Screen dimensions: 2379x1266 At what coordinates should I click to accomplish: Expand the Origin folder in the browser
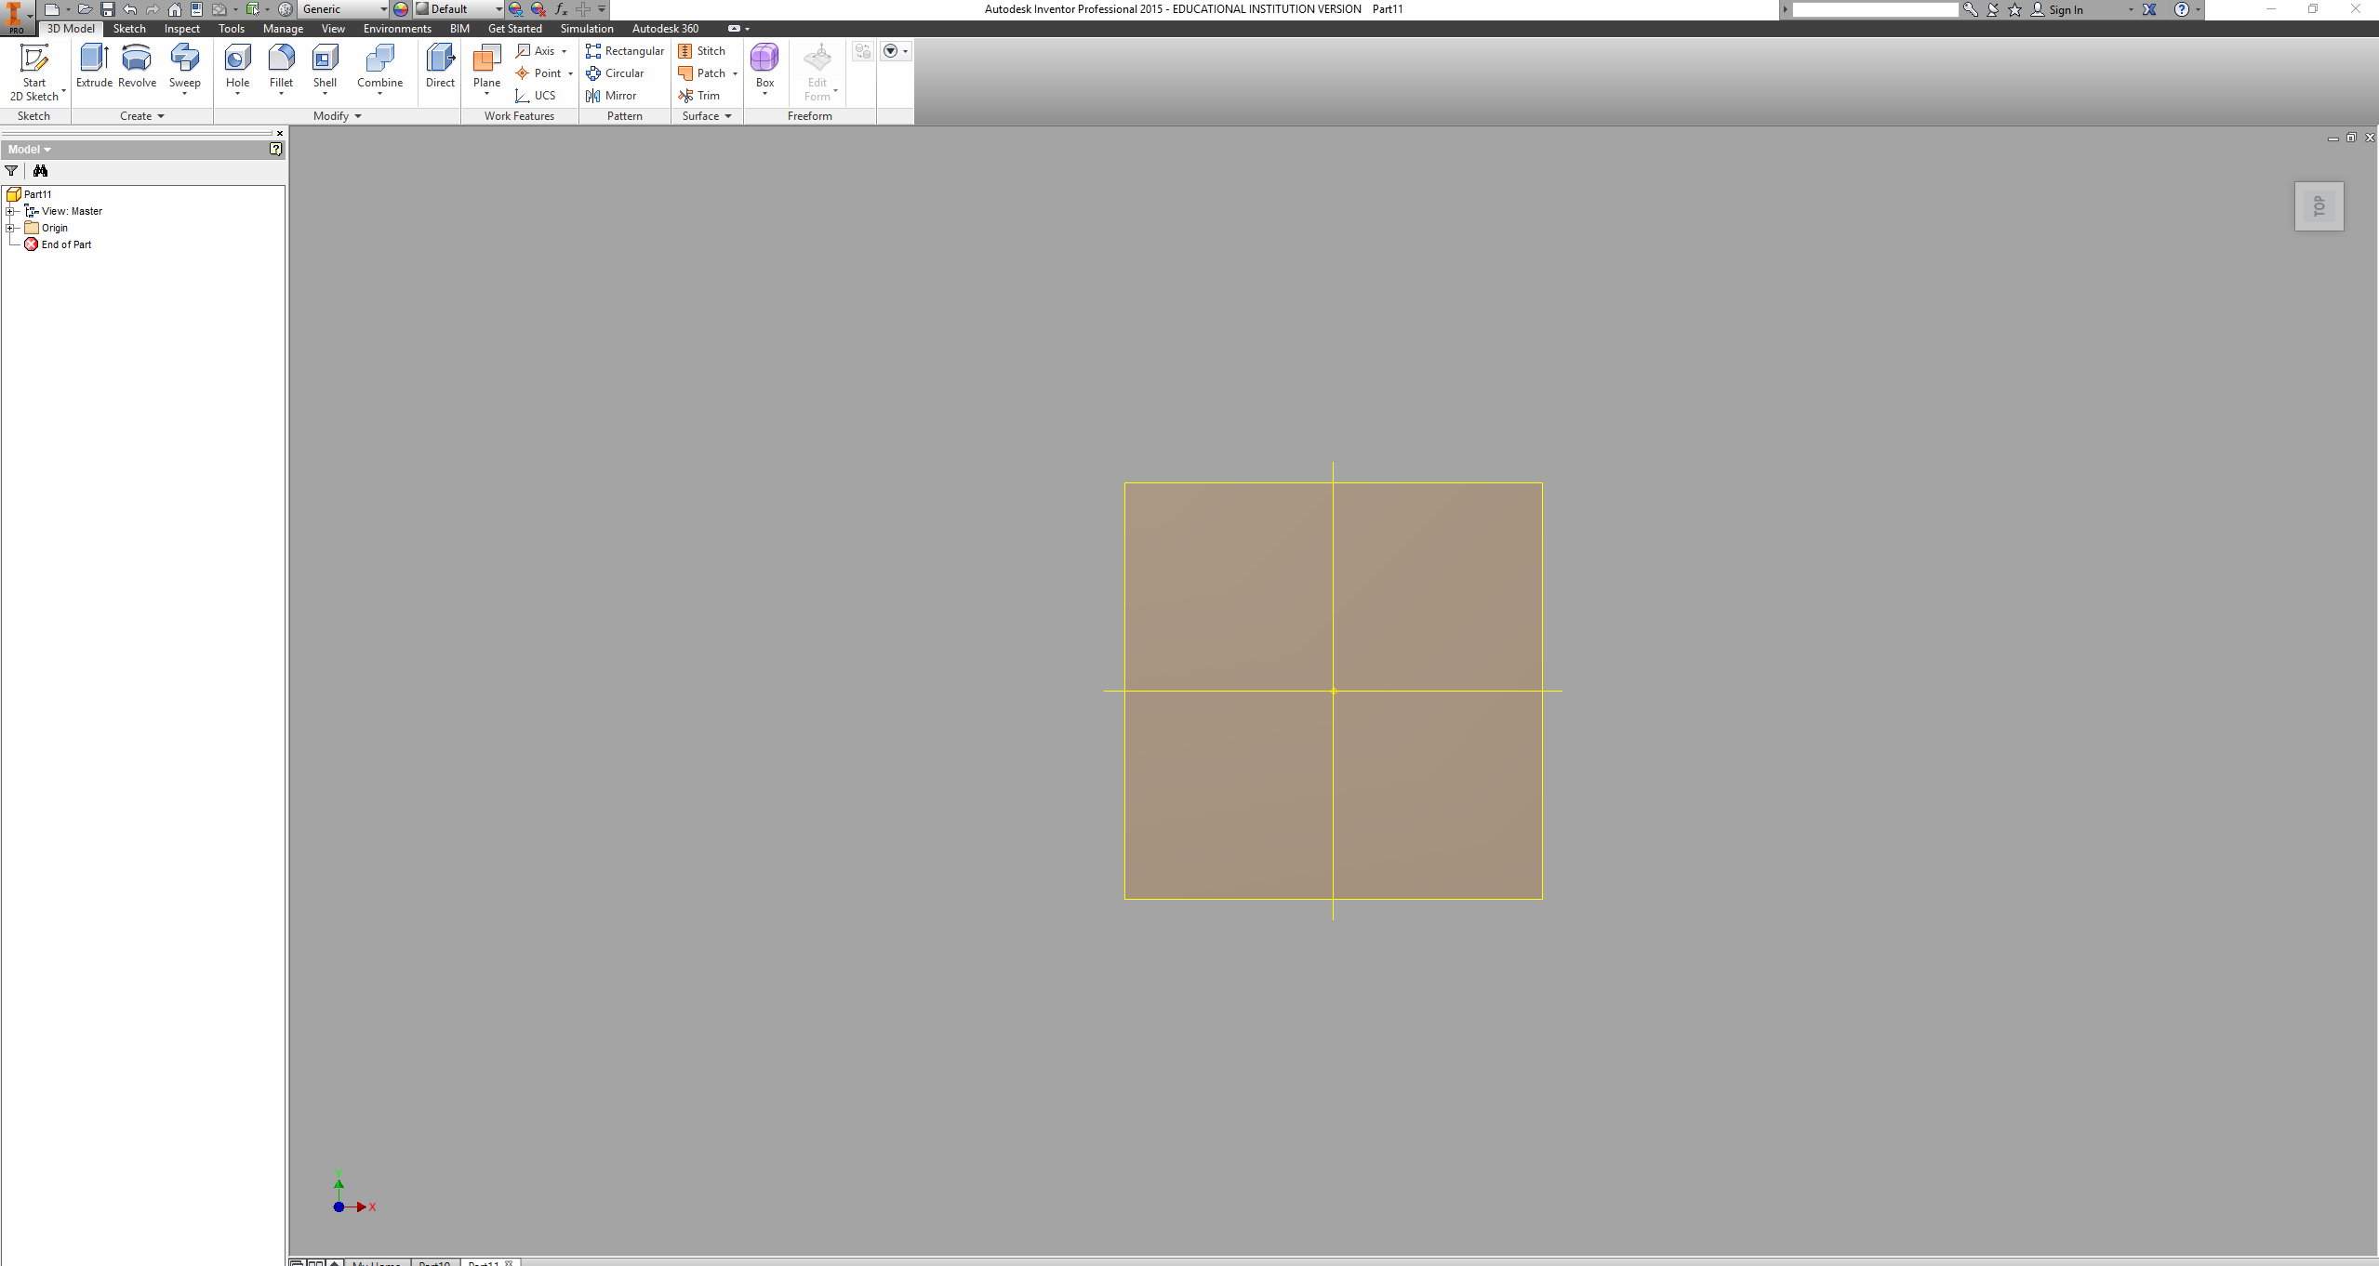[10, 228]
